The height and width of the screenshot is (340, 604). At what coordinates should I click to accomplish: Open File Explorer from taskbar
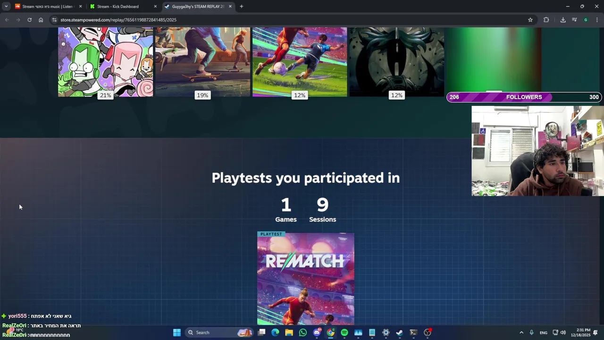[289, 332]
